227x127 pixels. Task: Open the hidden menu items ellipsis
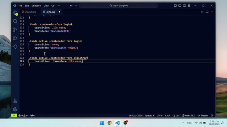pos(59,6)
